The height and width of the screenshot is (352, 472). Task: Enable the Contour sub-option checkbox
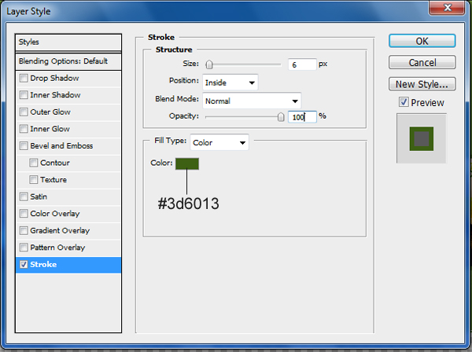[33, 163]
